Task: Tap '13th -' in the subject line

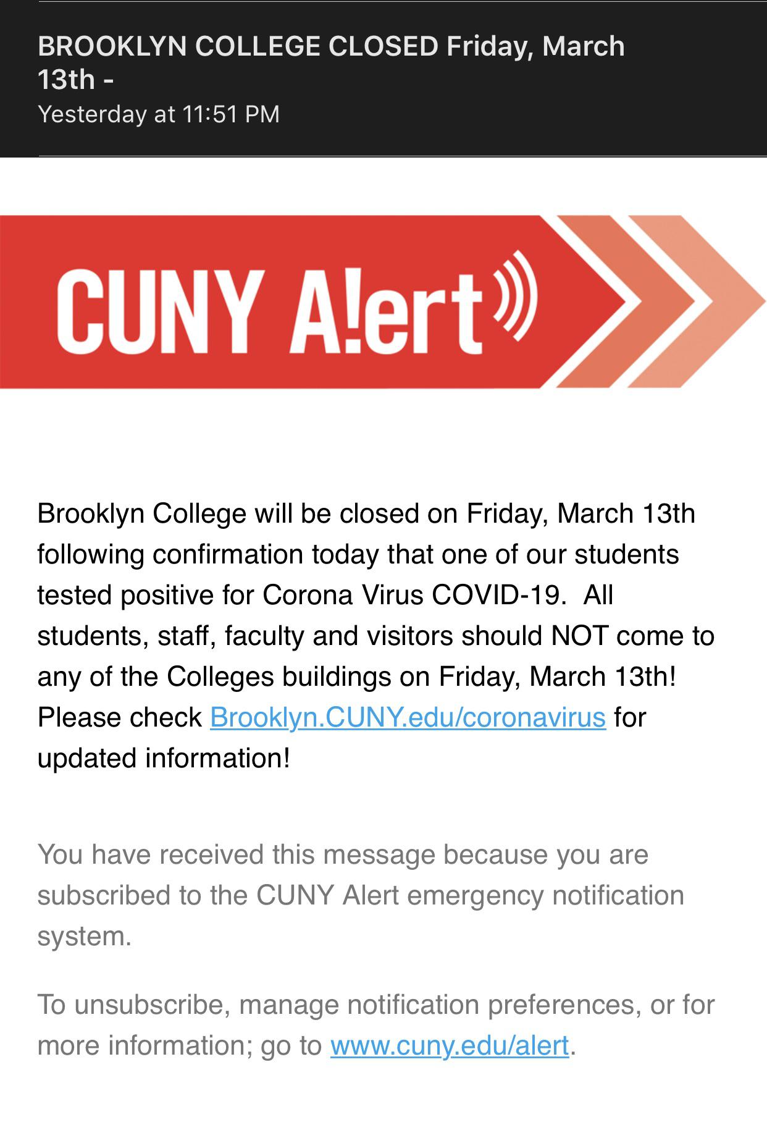Action: (x=75, y=79)
